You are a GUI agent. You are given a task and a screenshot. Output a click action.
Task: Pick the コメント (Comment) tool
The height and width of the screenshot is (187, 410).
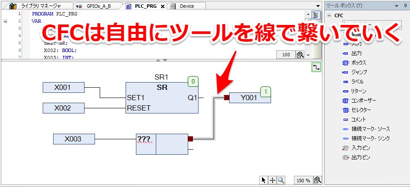pyautogui.click(x=358, y=119)
